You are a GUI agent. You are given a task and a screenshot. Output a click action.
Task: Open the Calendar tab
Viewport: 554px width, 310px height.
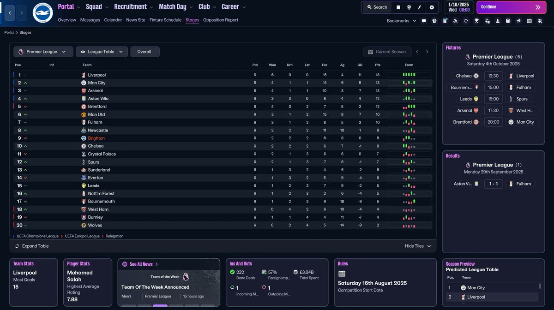click(113, 20)
